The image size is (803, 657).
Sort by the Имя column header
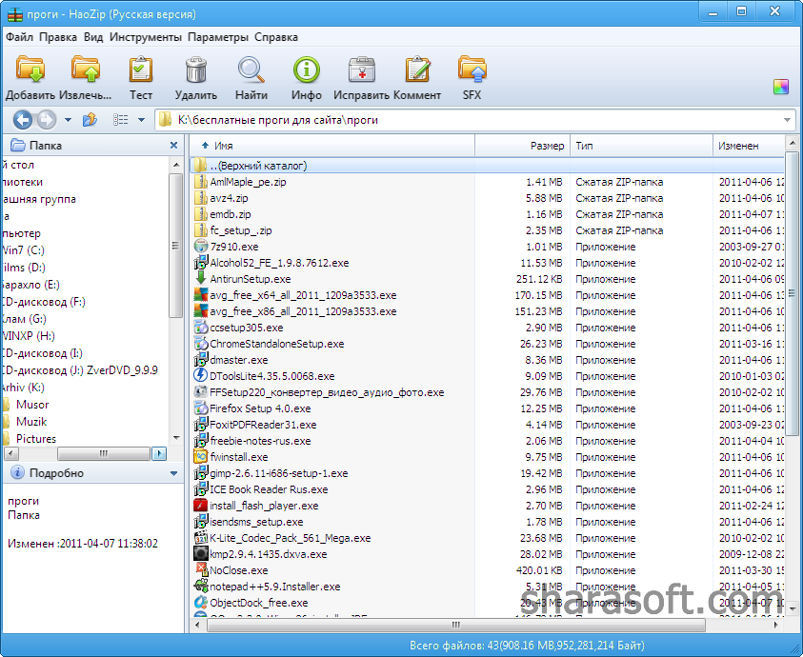pos(332,146)
